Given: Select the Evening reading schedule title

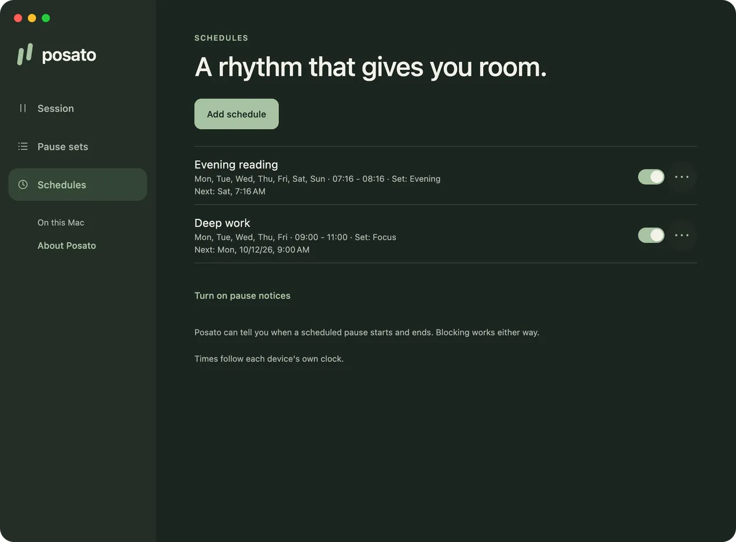Looking at the screenshot, I should pyautogui.click(x=236, y=164).
